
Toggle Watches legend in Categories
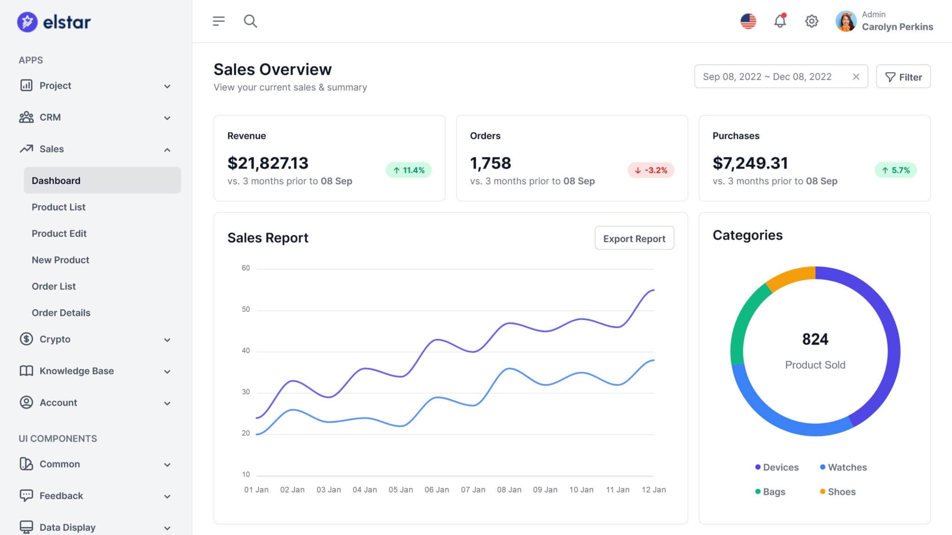843,467
